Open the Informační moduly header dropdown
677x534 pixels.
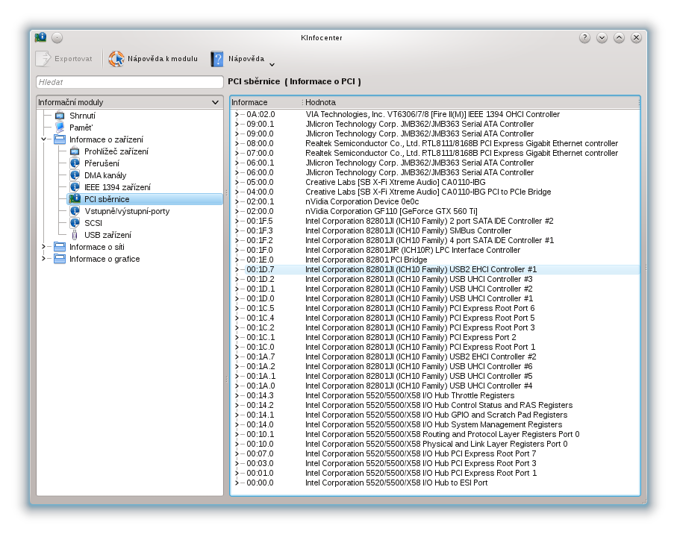click(x=215, y=102)
